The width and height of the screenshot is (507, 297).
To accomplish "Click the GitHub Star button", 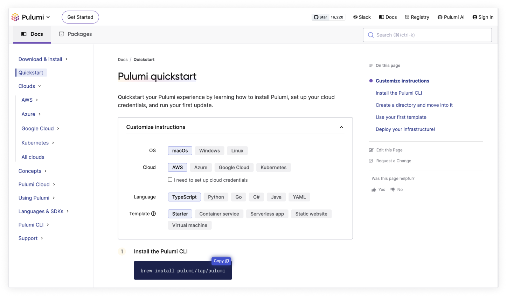I will (320, 17).
